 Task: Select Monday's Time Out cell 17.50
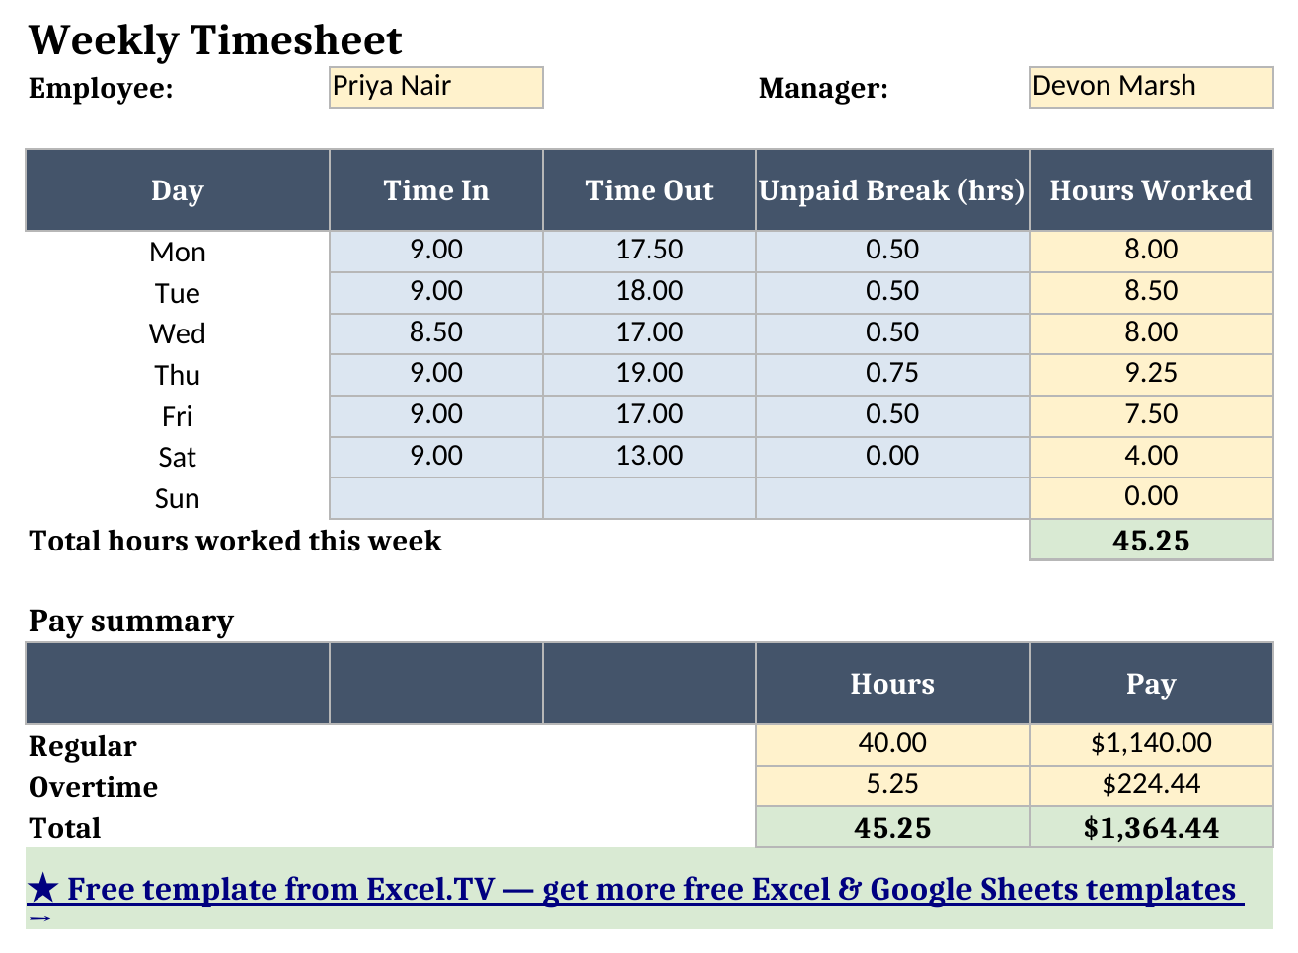click(649, 251)
